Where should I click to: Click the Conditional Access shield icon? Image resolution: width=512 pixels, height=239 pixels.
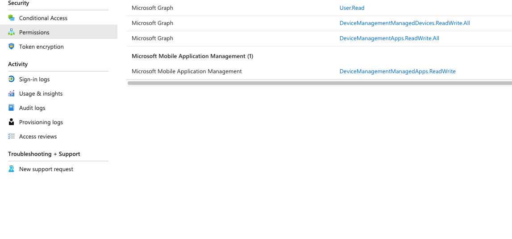pos(12,18)
